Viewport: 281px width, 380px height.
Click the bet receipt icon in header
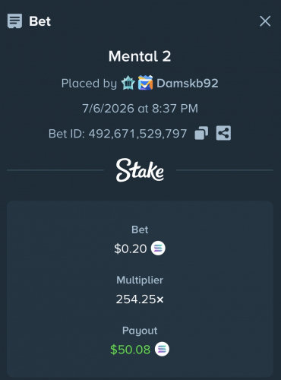14,21
